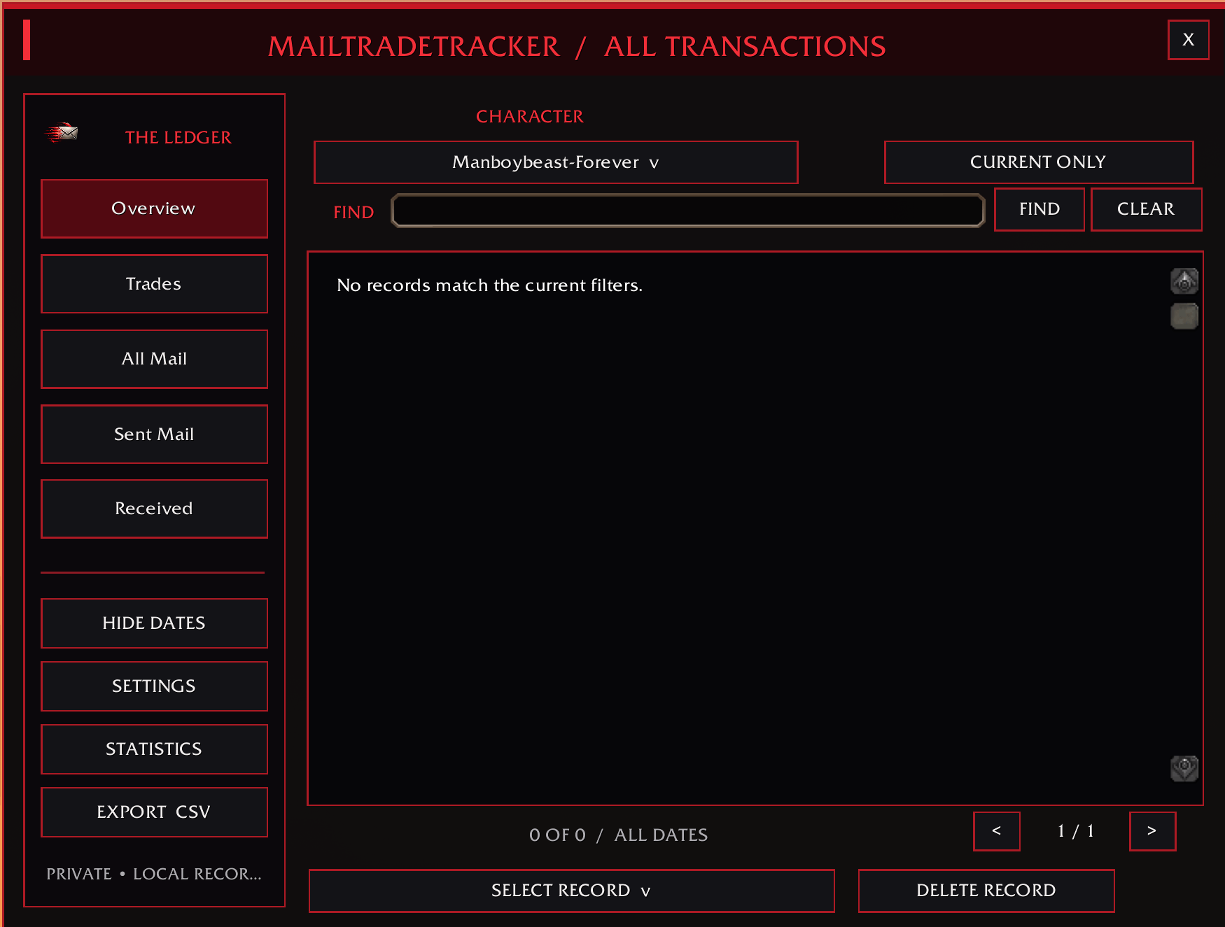The width and height of the screenshot is (1225, 927).
Task: Click the scroll up arrow icon
Action: (x=1184, y=281)
